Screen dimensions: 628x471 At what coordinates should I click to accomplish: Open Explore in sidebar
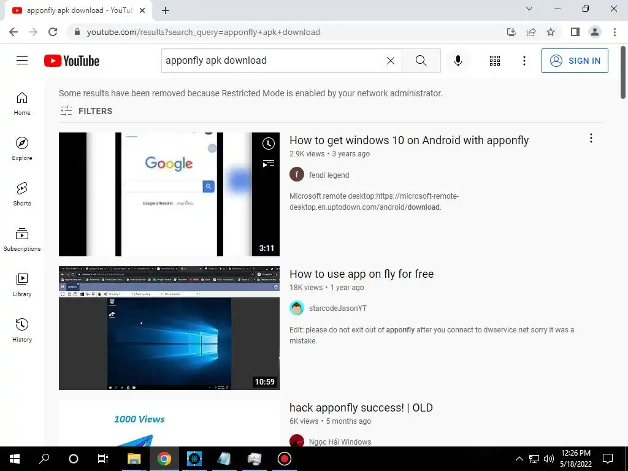click(x=22, y=149)
